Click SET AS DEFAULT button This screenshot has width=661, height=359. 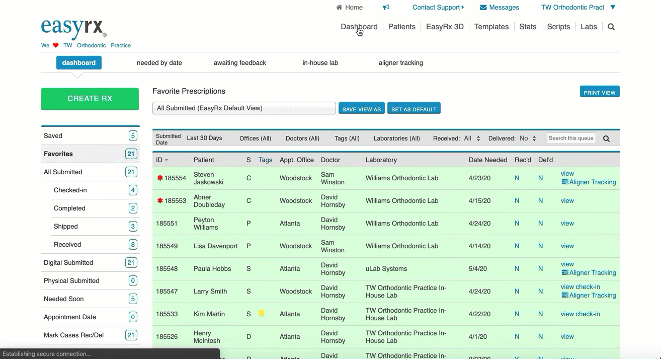(x=414, y=108)
